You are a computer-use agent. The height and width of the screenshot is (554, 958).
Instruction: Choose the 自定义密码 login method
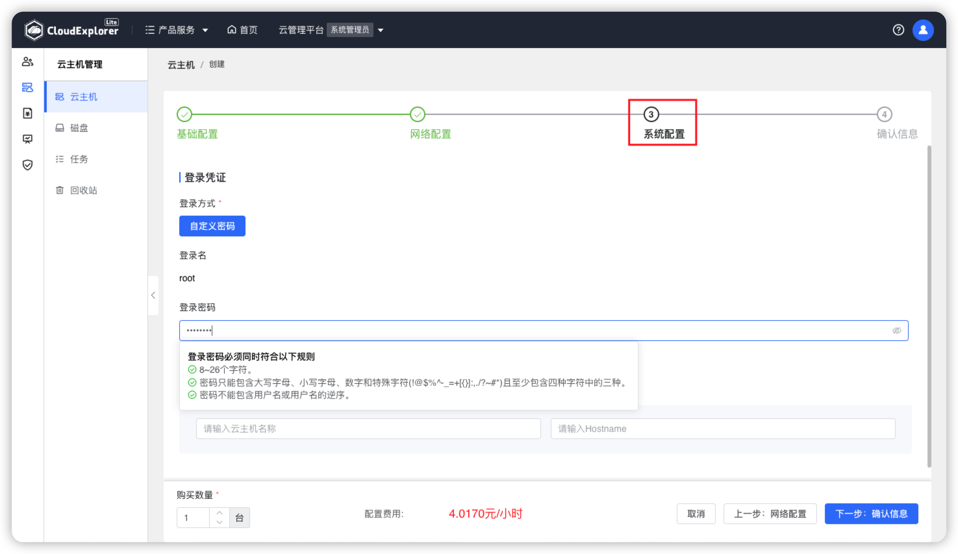[x=212, y=226]
